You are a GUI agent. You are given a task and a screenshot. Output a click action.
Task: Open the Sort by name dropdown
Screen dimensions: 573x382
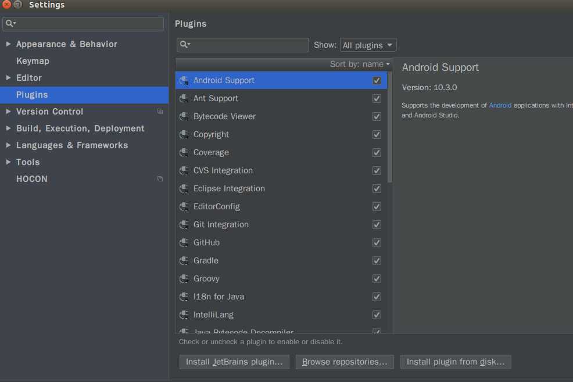click(360, 64)
